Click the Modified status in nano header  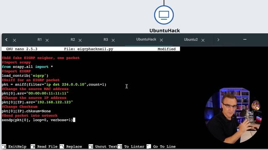click(x=167, y=49)
